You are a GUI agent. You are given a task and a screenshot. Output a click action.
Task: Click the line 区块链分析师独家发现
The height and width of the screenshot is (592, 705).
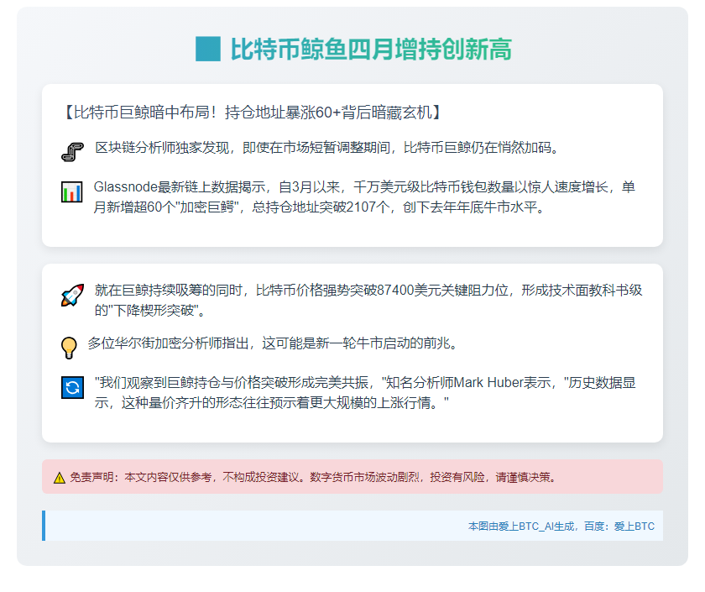coord(326,148)
